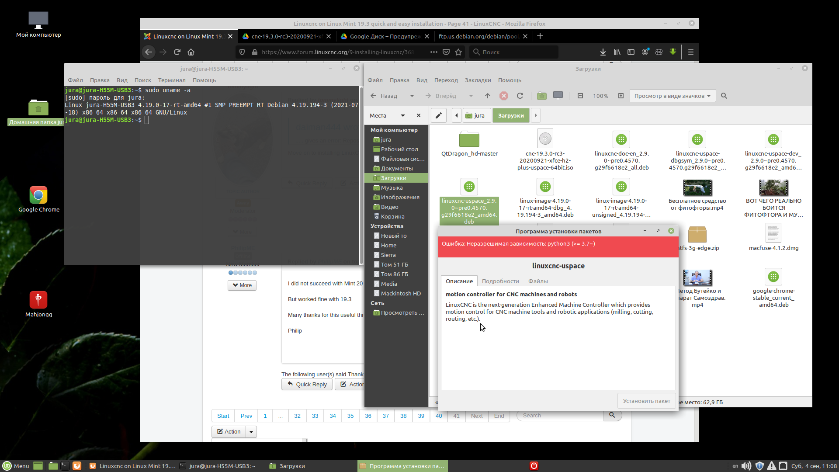Select google-chrome-stable deb file
This screenshot has width=839, height=472.
point(773,288)
